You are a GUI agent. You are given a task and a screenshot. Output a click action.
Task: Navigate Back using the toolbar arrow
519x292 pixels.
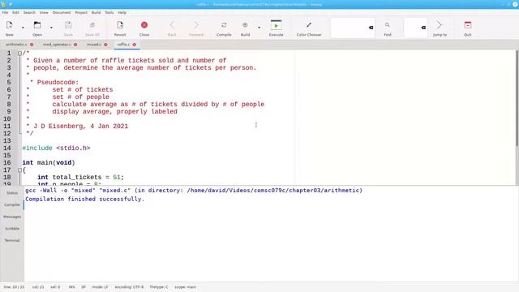[x=172, y=25]
